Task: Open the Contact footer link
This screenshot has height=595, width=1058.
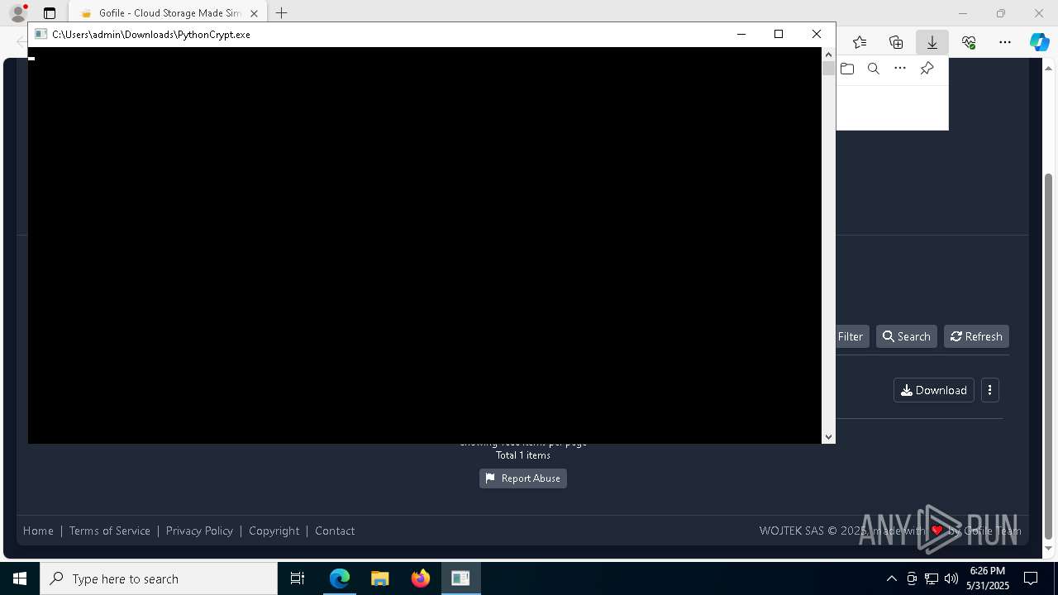Action: pyautogui.click(x=335, y=531)
